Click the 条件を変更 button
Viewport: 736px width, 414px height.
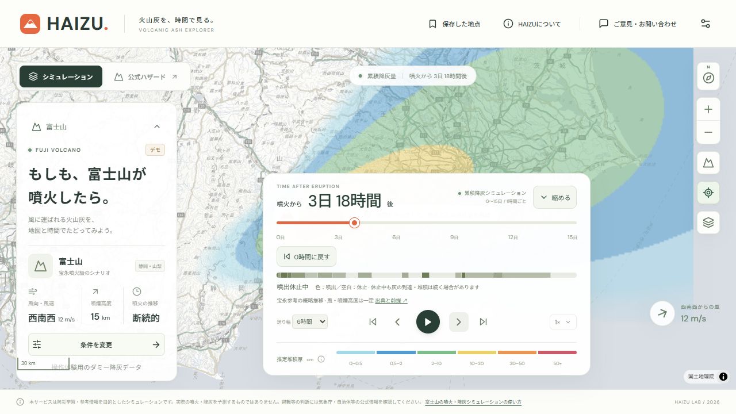[x=97, y=344]
